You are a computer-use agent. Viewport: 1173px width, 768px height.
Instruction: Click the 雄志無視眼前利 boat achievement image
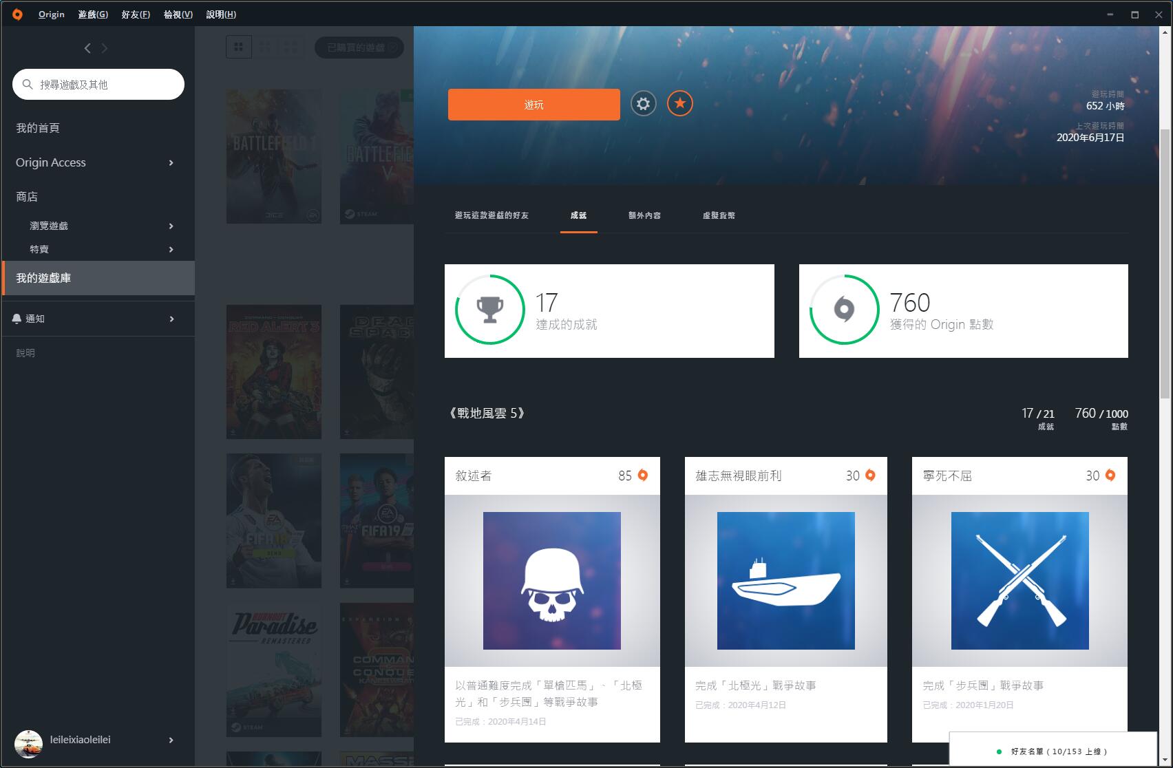click(786, 581)
